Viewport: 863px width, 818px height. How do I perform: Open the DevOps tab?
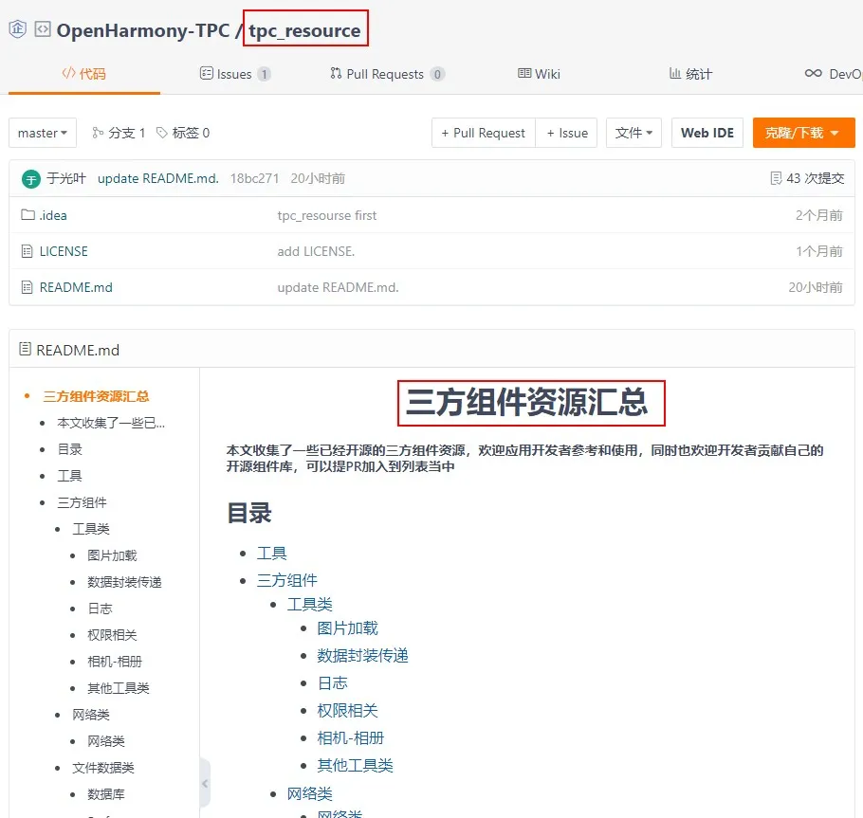pos(834,74)
